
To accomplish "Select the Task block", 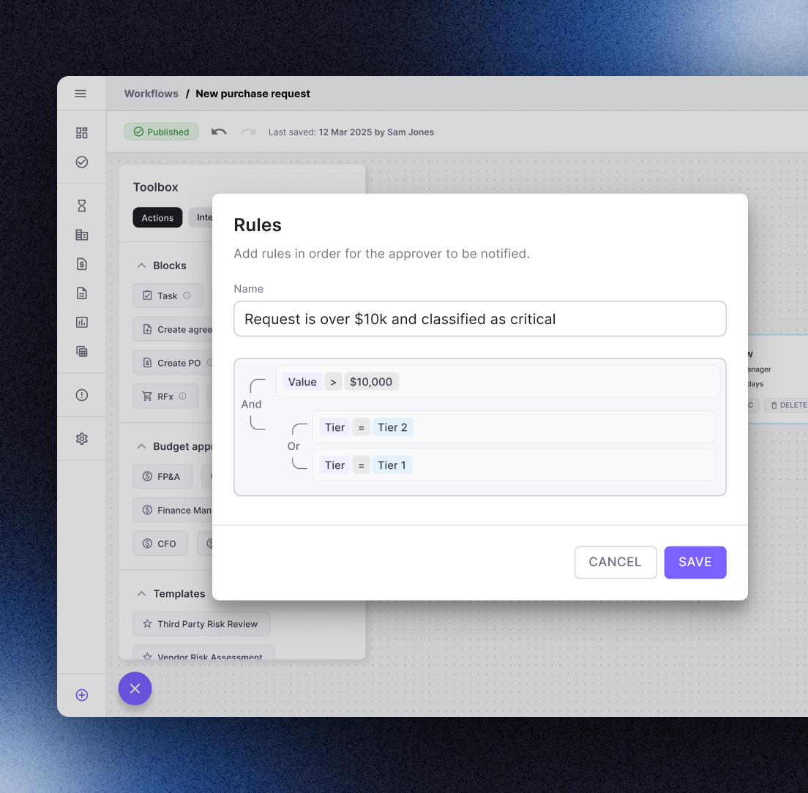I will click(x=168, y=296).
